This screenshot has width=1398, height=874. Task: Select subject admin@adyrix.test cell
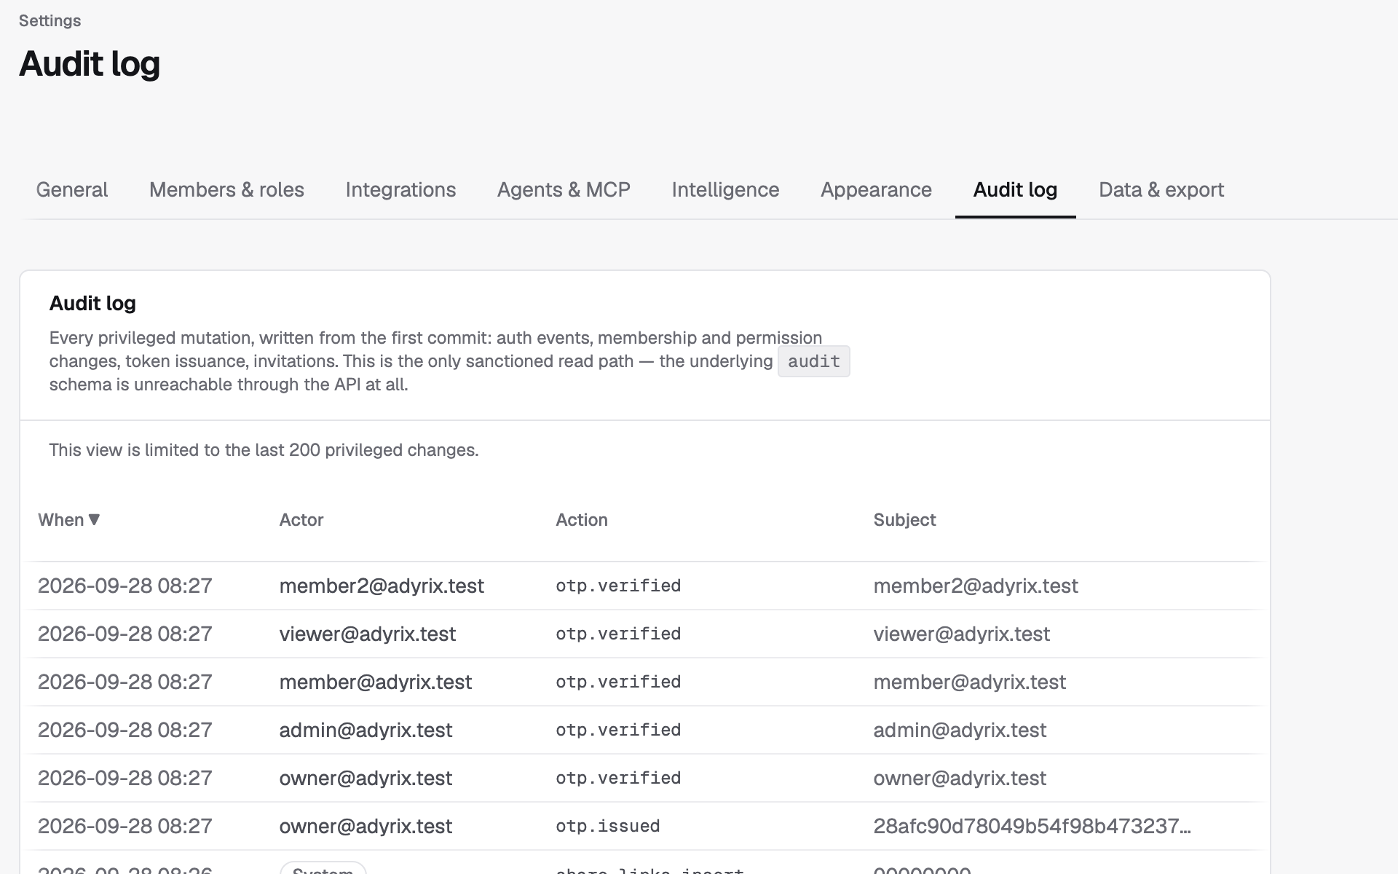pos(960,730)
